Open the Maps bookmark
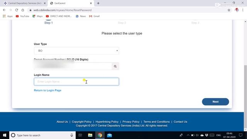The width and height of the screenshot is (247, 139). [37, 16]
